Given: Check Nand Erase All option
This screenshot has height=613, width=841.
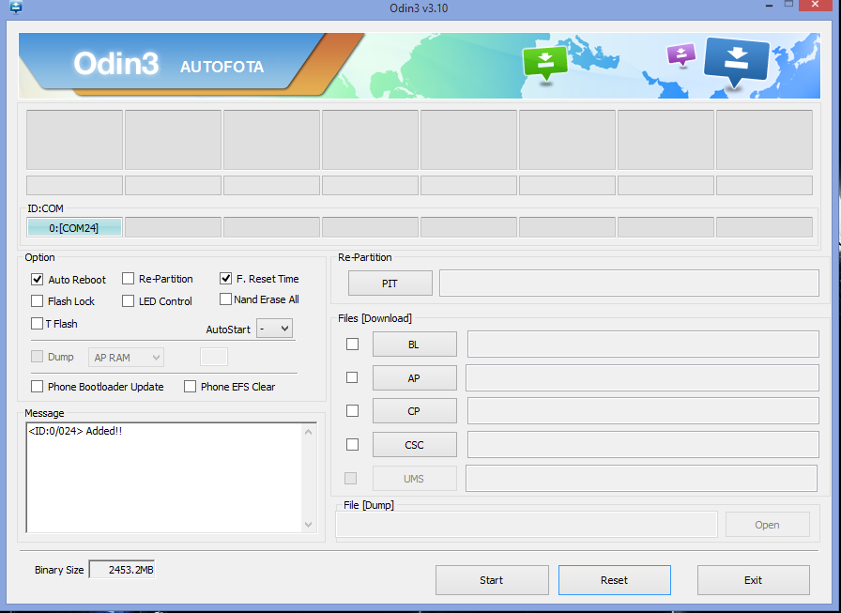Looking at the screenshot, I should [x=225, y=299].
